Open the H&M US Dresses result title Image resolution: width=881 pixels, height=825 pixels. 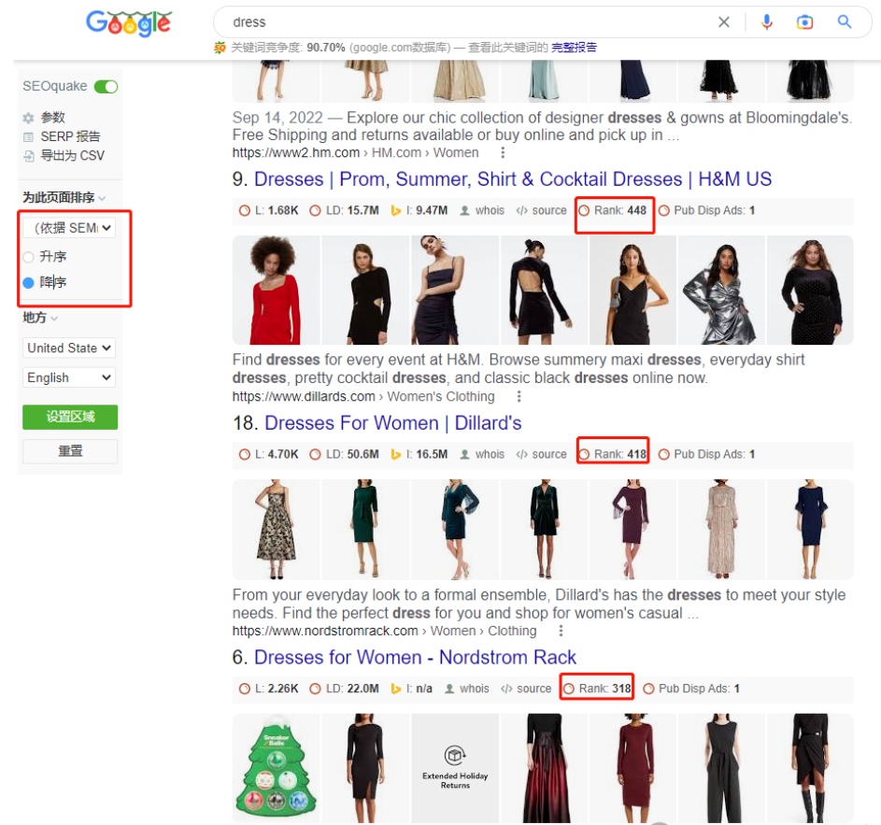coord(513,179)
